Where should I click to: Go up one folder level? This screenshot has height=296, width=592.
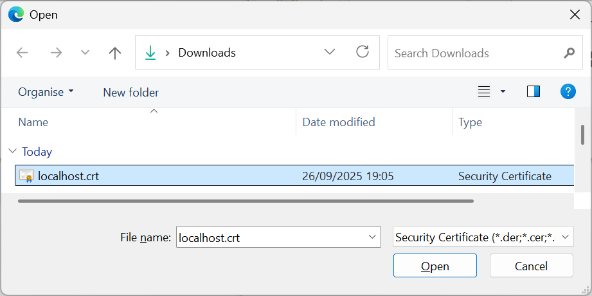(x=115, y=53)
